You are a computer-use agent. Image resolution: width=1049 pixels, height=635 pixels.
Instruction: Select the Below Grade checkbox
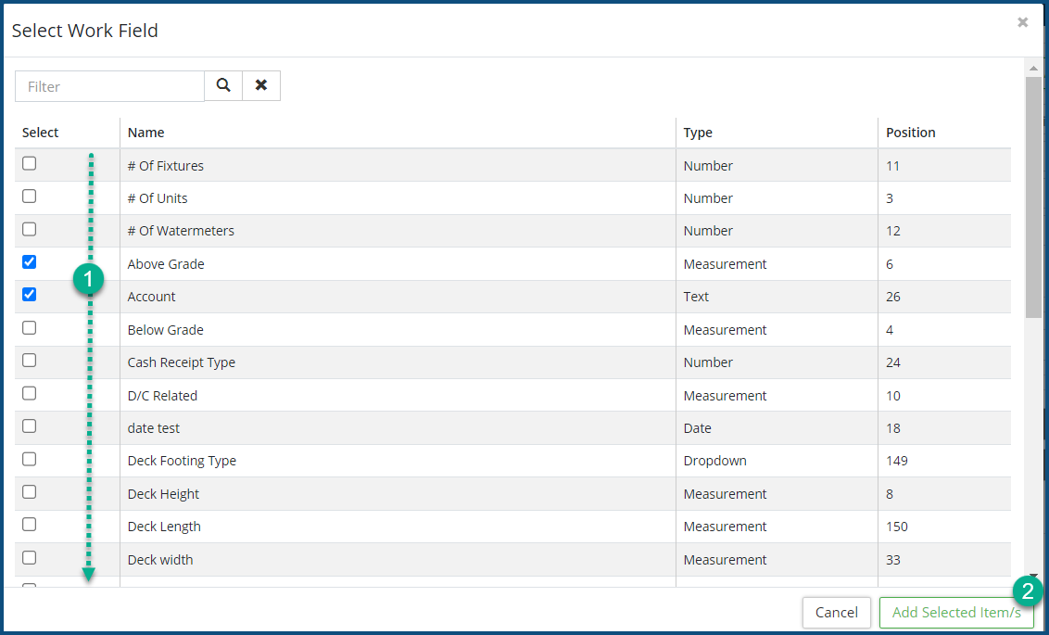pyautogui.click(x=30, y=328)
